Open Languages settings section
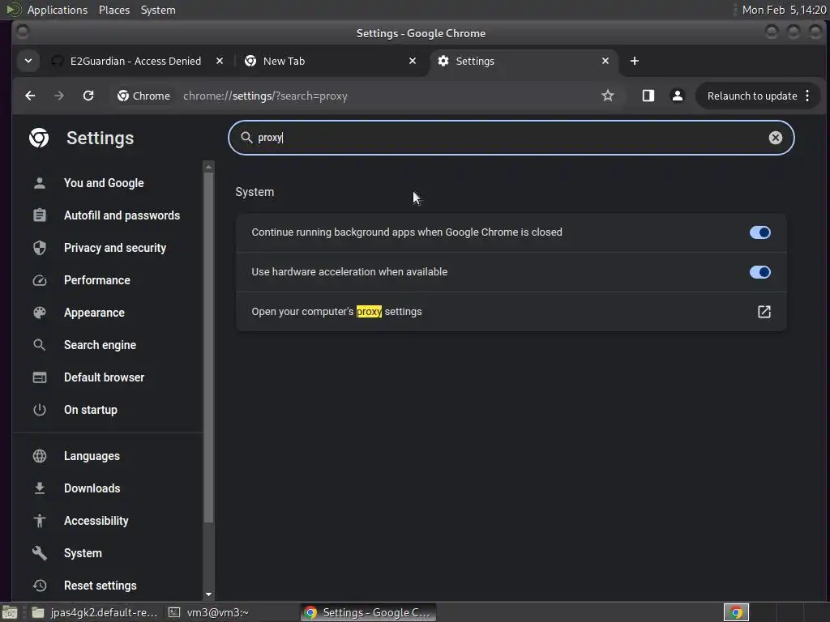The image size is (830, 622). click(92, 456)
